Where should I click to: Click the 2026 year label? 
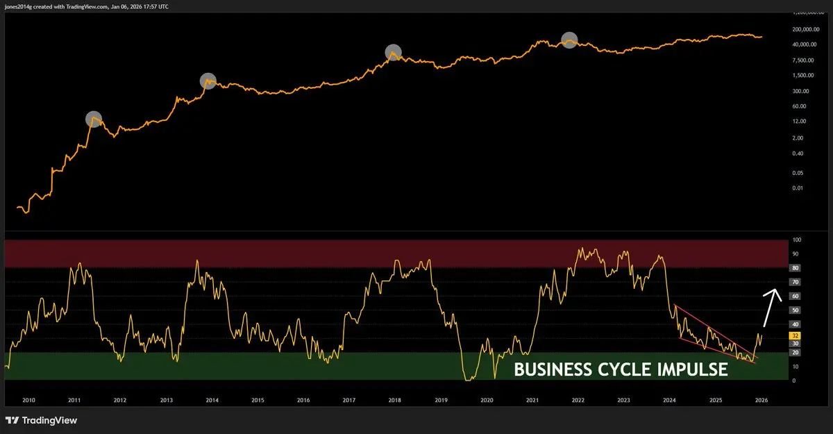click(762, 401)
